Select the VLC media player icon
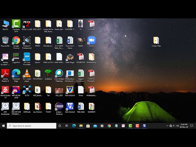 pos(27,73)
